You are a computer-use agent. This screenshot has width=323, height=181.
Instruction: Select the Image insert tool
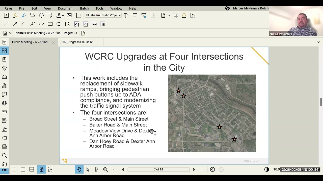tap(69, 15)
